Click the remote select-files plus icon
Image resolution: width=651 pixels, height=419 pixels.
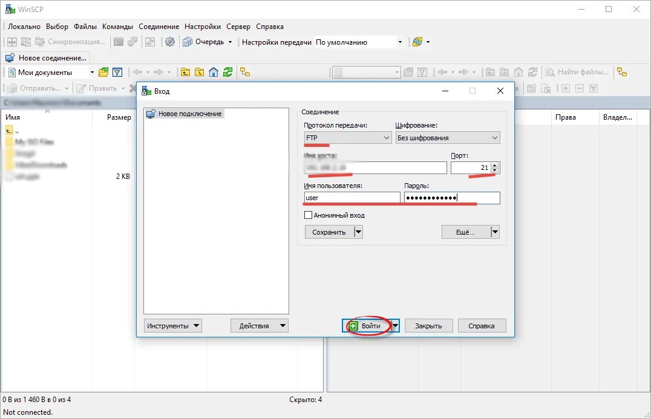(x=566, y=88)
